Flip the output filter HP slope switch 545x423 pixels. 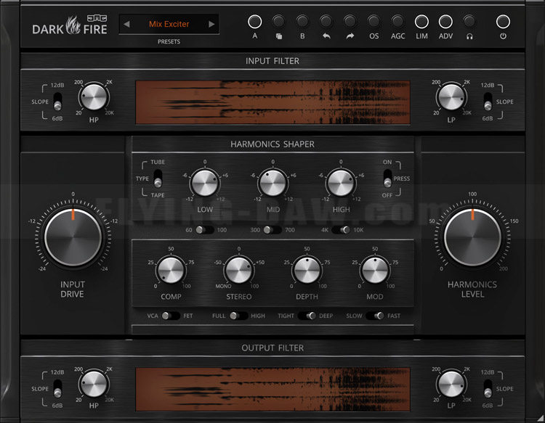click(x=57, y=389)
